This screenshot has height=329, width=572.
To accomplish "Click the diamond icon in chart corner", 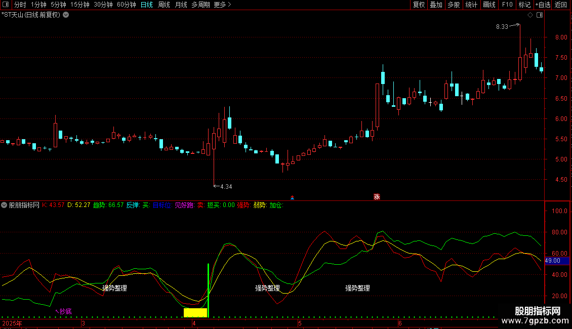I will (x=530, y=15).
